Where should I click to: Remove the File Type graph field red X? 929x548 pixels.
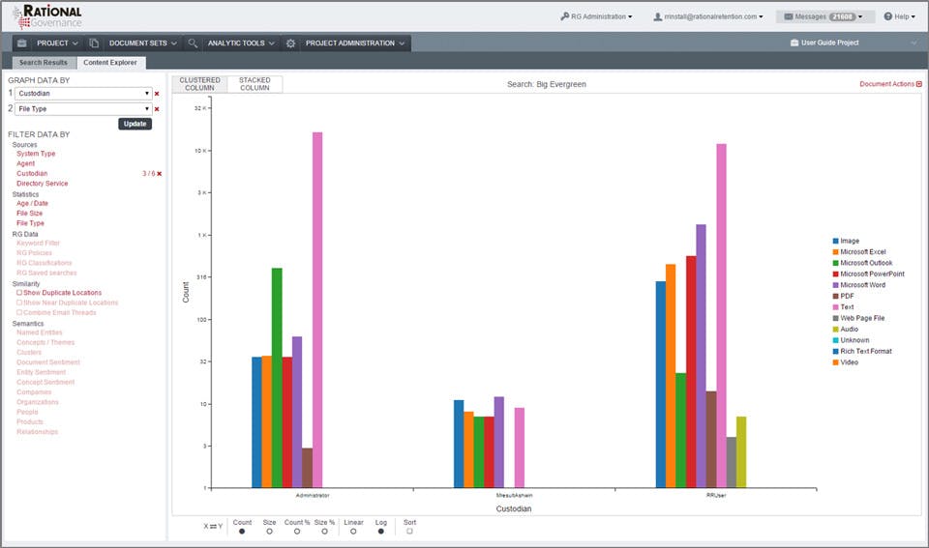click(157, 109)
